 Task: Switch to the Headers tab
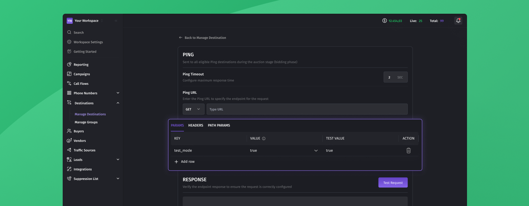(196, 125)
